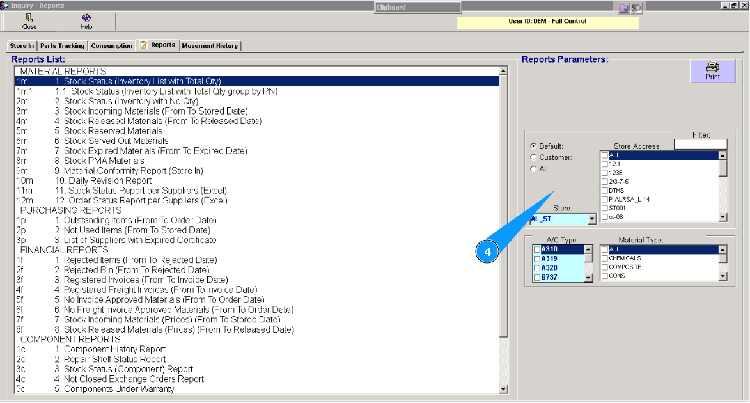
Task: Select report 1m1 Stock Status group by PN
Action: point(257,91)
